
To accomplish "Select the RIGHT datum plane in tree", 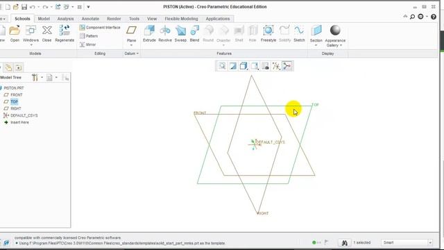I will 16,108.
